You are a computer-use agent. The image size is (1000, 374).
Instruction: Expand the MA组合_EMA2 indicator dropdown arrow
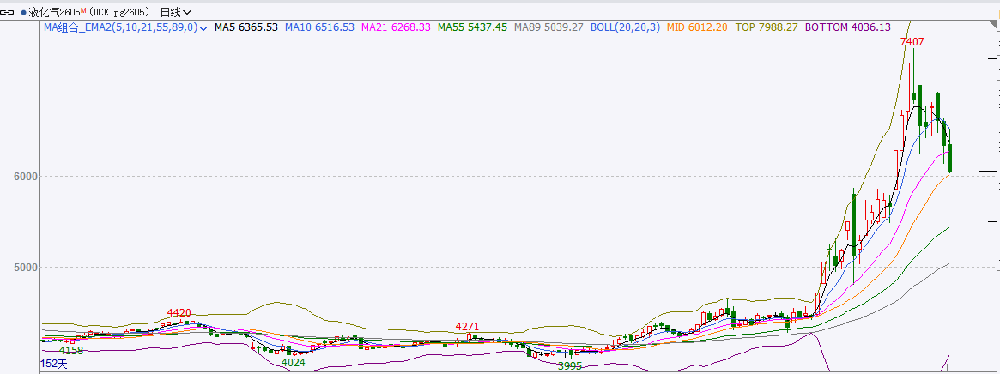coord(203,28)
